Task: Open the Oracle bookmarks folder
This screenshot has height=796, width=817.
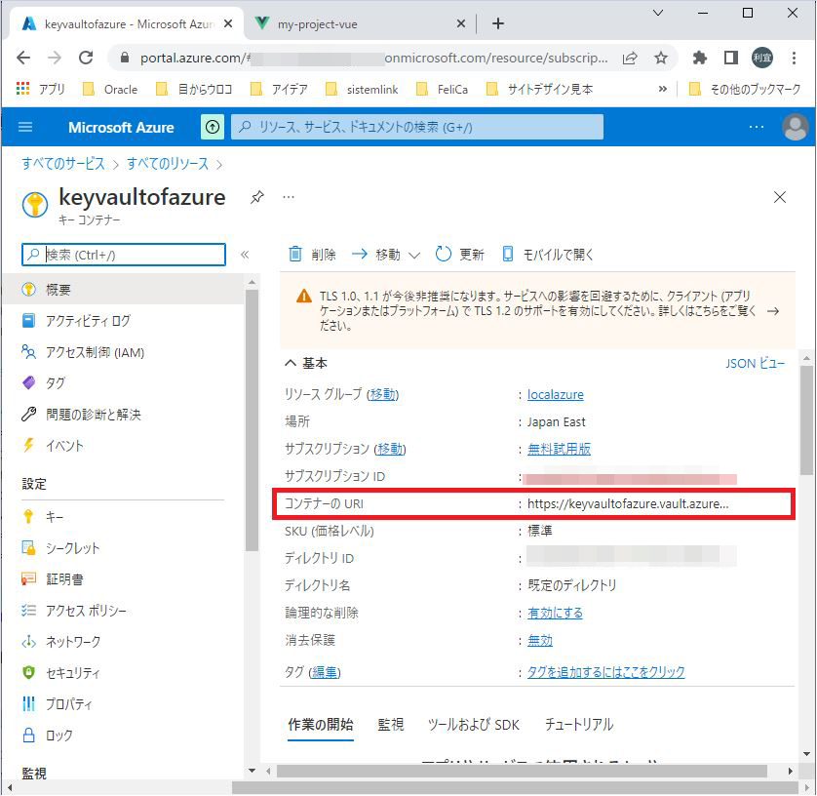Action: pyautogui.click(x=110, y=89)
